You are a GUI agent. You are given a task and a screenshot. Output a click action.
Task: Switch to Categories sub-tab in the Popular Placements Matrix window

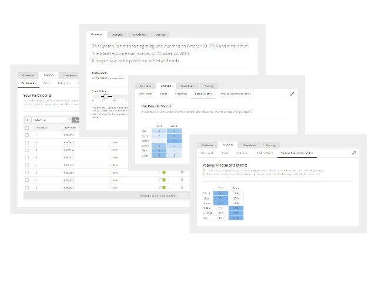[242, 153]
